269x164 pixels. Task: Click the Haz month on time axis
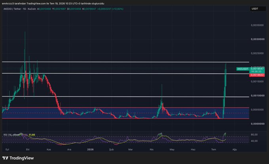coord(193,150)
